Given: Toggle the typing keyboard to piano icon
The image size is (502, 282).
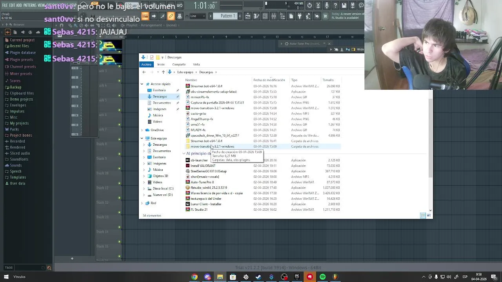Looking at the screenshot, I should (x=145, y=16).
